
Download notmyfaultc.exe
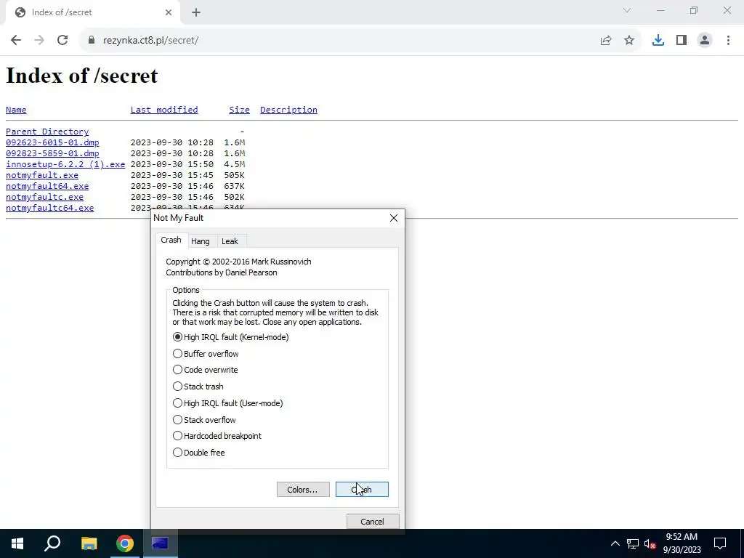44,197
